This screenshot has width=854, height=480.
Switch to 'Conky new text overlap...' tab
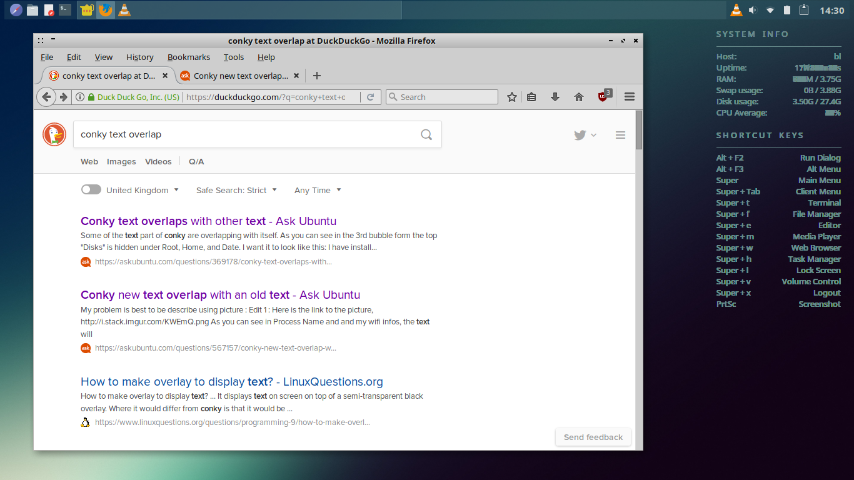coord(239,76)
